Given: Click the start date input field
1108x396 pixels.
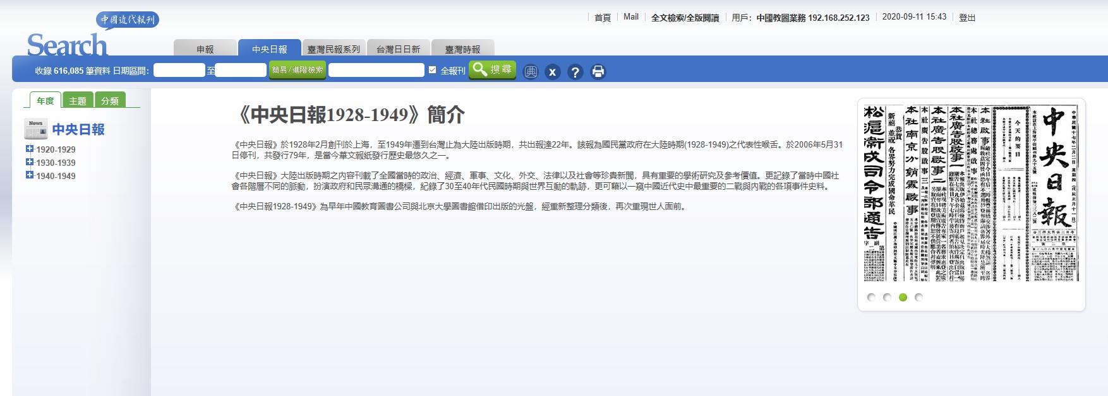Looking at the screenshot, I should pos(179,70).
